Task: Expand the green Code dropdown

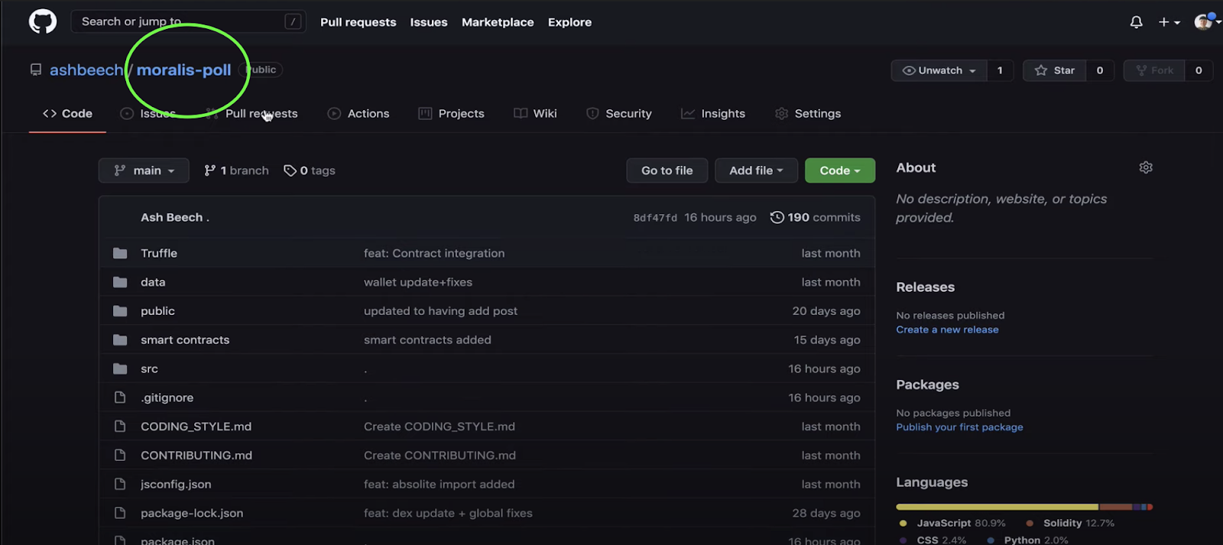Action: click(x=839, y=170)
